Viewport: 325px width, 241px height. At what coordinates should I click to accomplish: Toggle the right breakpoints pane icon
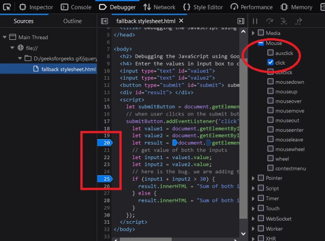240,21
